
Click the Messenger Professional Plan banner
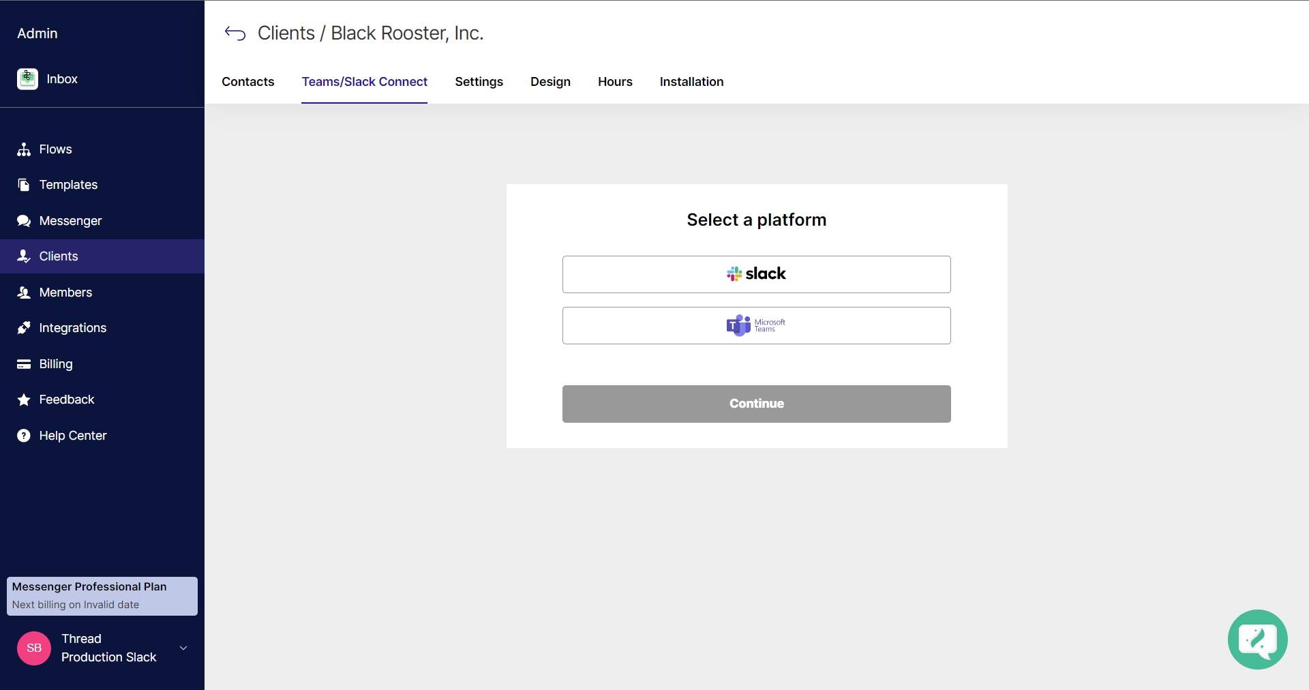click(102, 596)
